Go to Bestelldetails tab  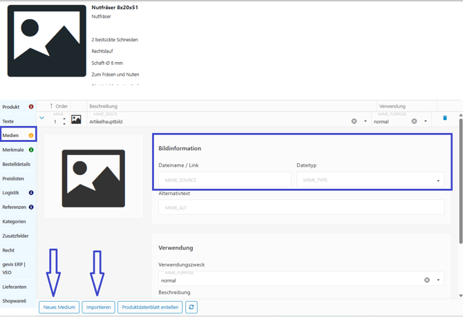[x=18, y=164]
